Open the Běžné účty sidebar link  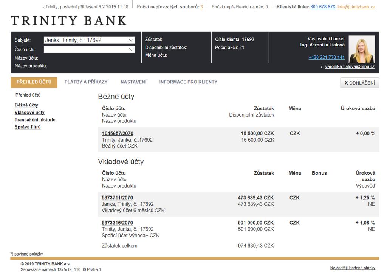click(26, 105)
